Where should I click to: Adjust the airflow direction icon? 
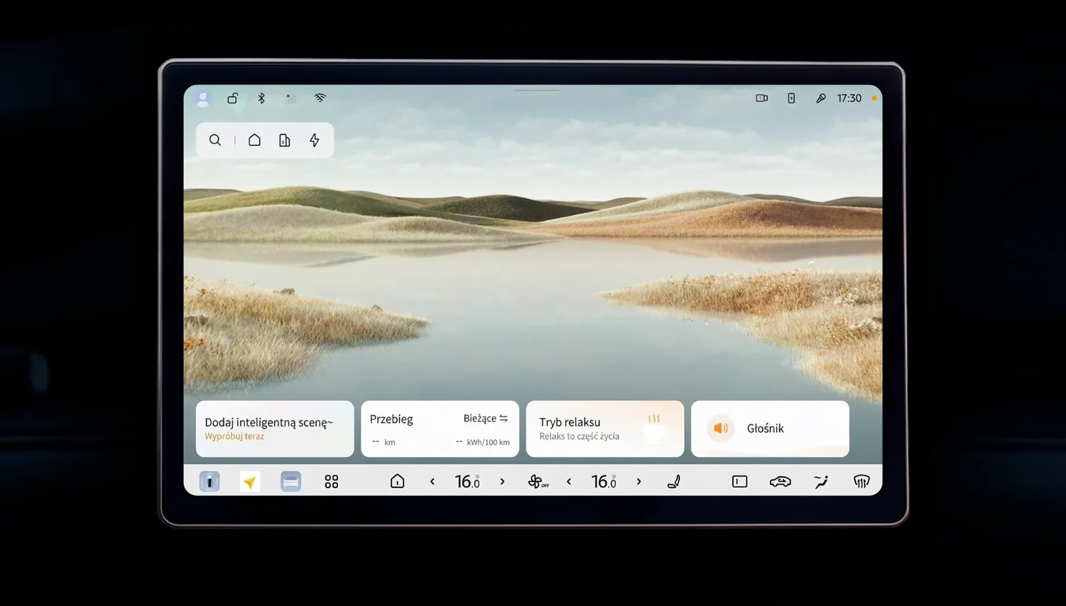[x=821, y=481]
